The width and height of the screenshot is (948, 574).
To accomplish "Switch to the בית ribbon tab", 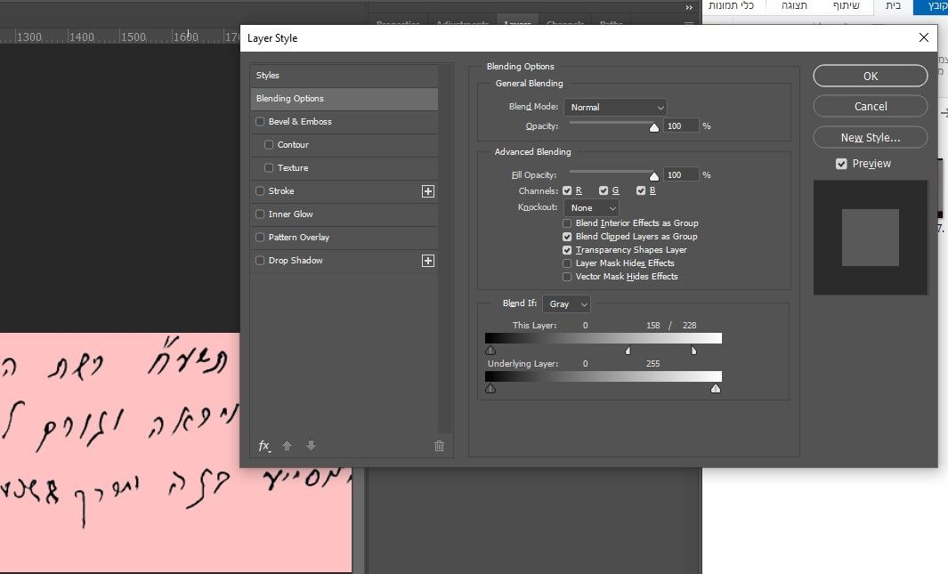I will click(893, 6).
